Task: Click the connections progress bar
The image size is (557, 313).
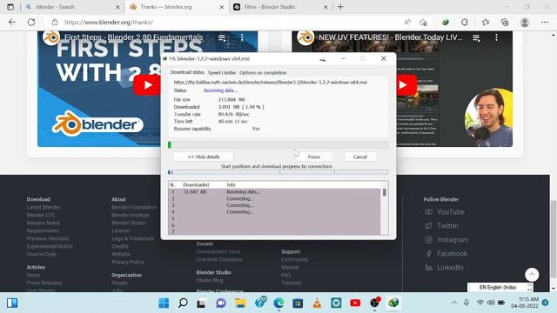Action: (278, 172)
